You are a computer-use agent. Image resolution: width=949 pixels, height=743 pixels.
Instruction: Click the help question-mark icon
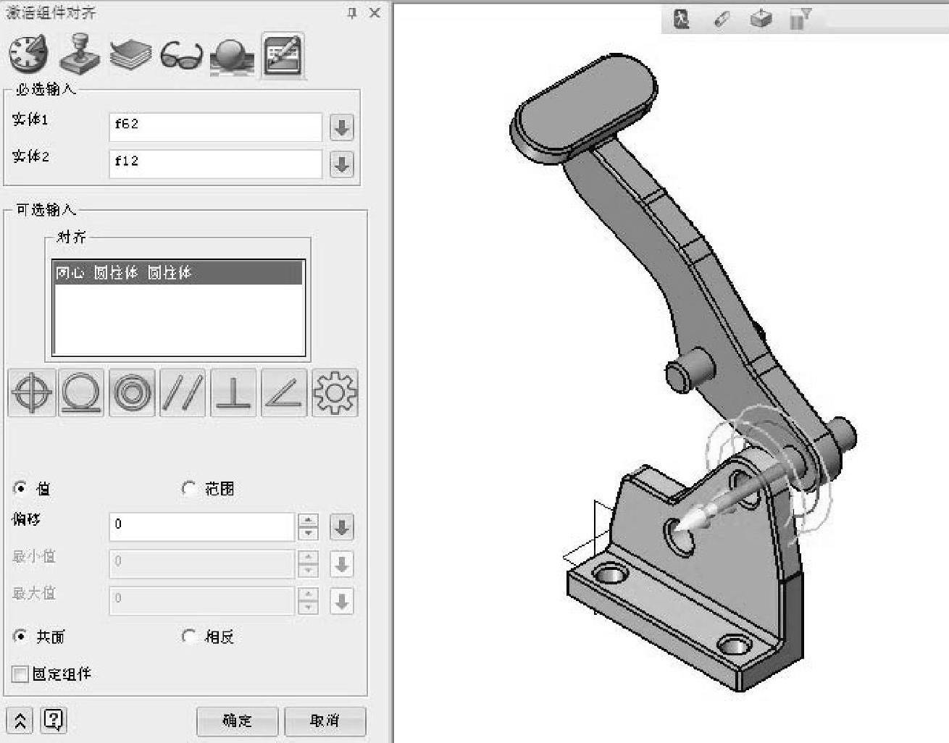(54, 720)
